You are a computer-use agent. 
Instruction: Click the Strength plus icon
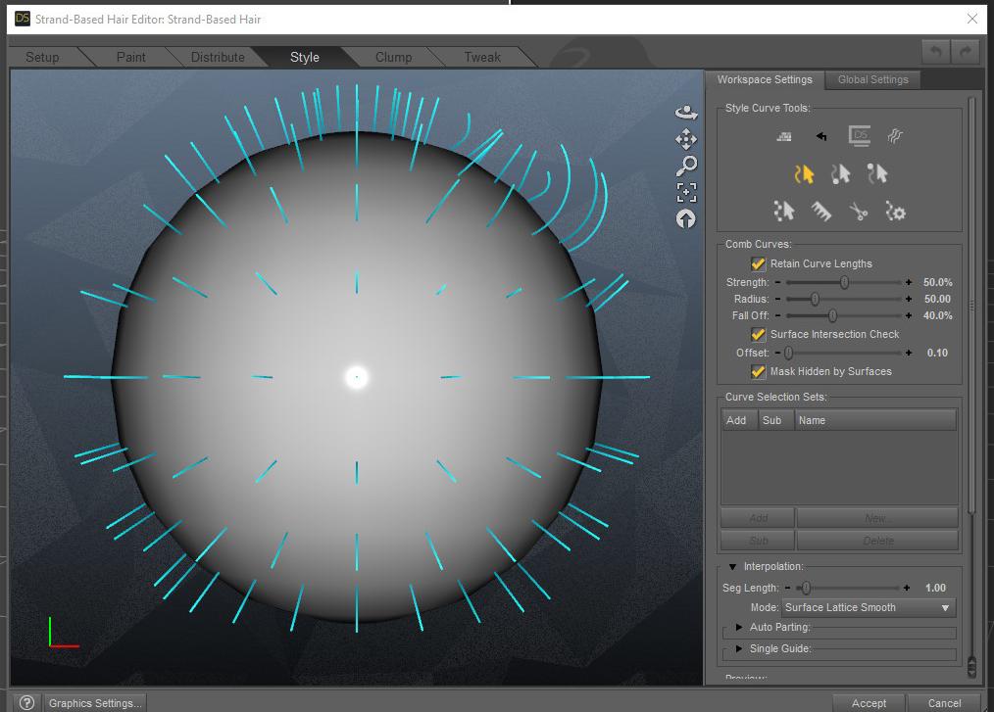click(909, 282)
